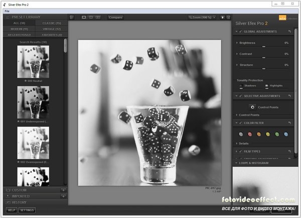Open the Zoom level dropdown arrow
Screen dimensions: 301x218
click(x=214, y=17)
